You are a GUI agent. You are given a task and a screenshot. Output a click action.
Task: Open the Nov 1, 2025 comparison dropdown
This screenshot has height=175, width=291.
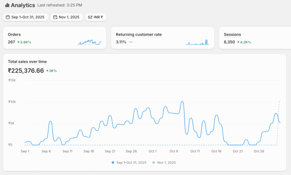[66, 17]
